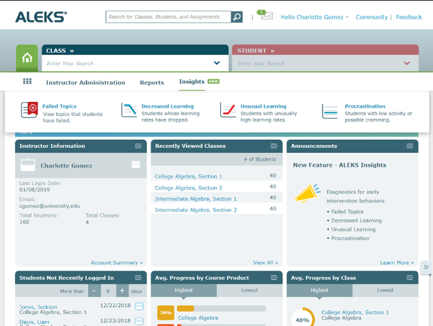Open College Algebra, Section 1 in Recently Viewed
Viewport: 433px width, 326px height.
click(x=188, y=176)
